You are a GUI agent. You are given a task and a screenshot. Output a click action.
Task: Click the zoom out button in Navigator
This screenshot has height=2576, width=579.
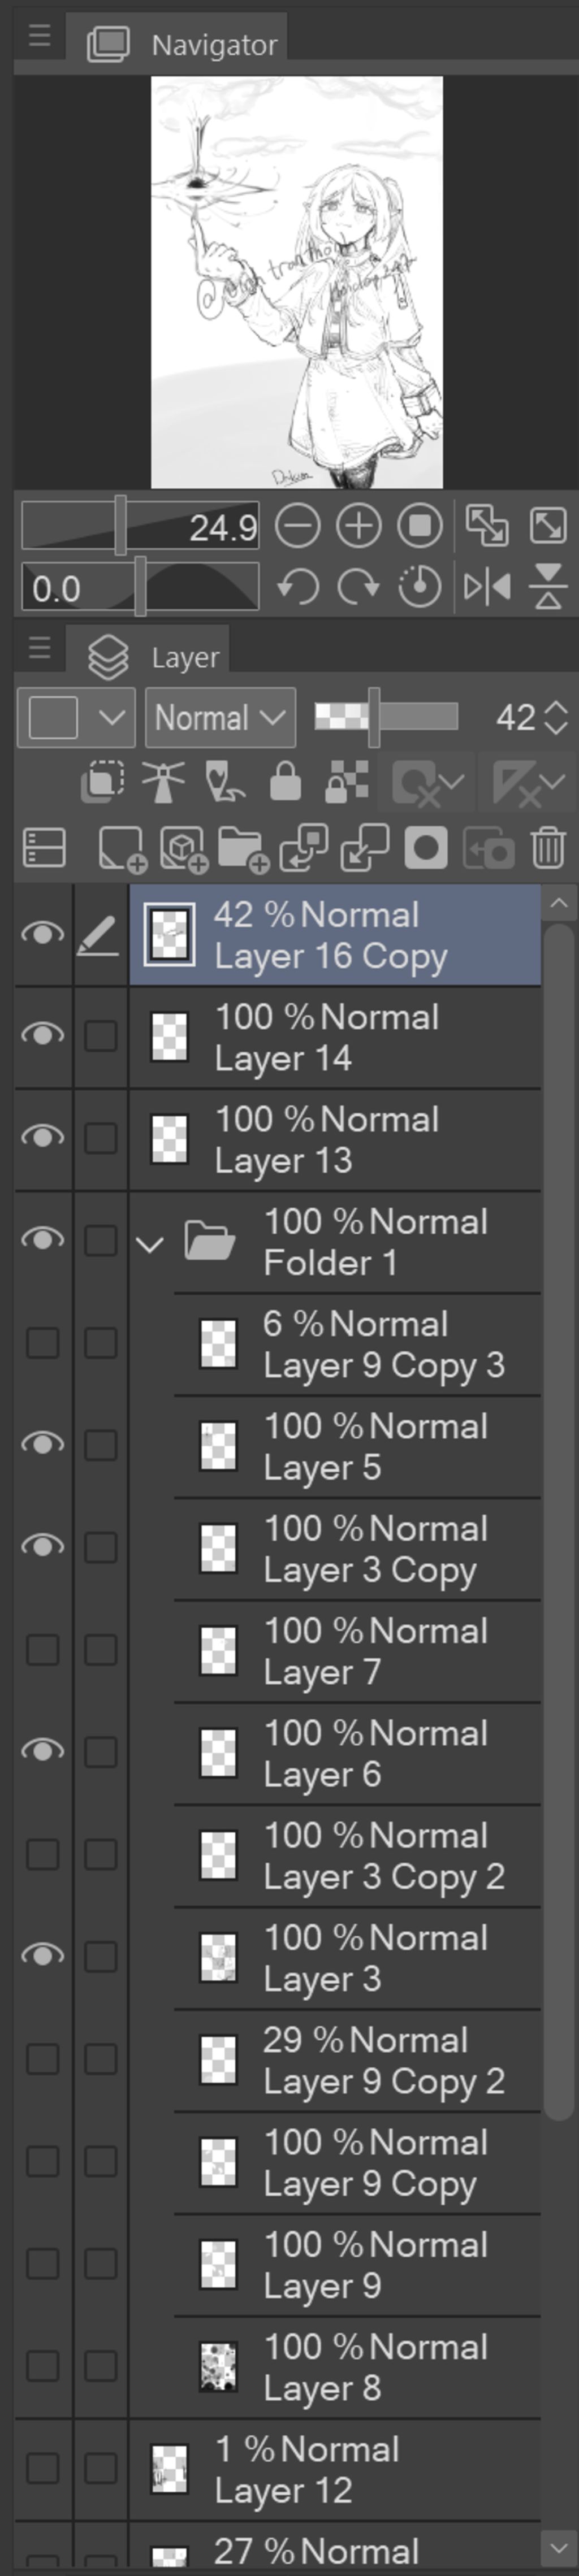coord(297,526)
